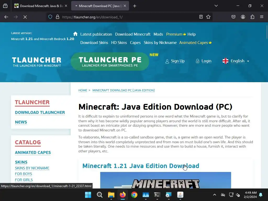Image resolution: width=268 pixels, height=201 pixels.
Task: Toggle reader view icon
Action: pyautogui.click(x=201, y=17)
